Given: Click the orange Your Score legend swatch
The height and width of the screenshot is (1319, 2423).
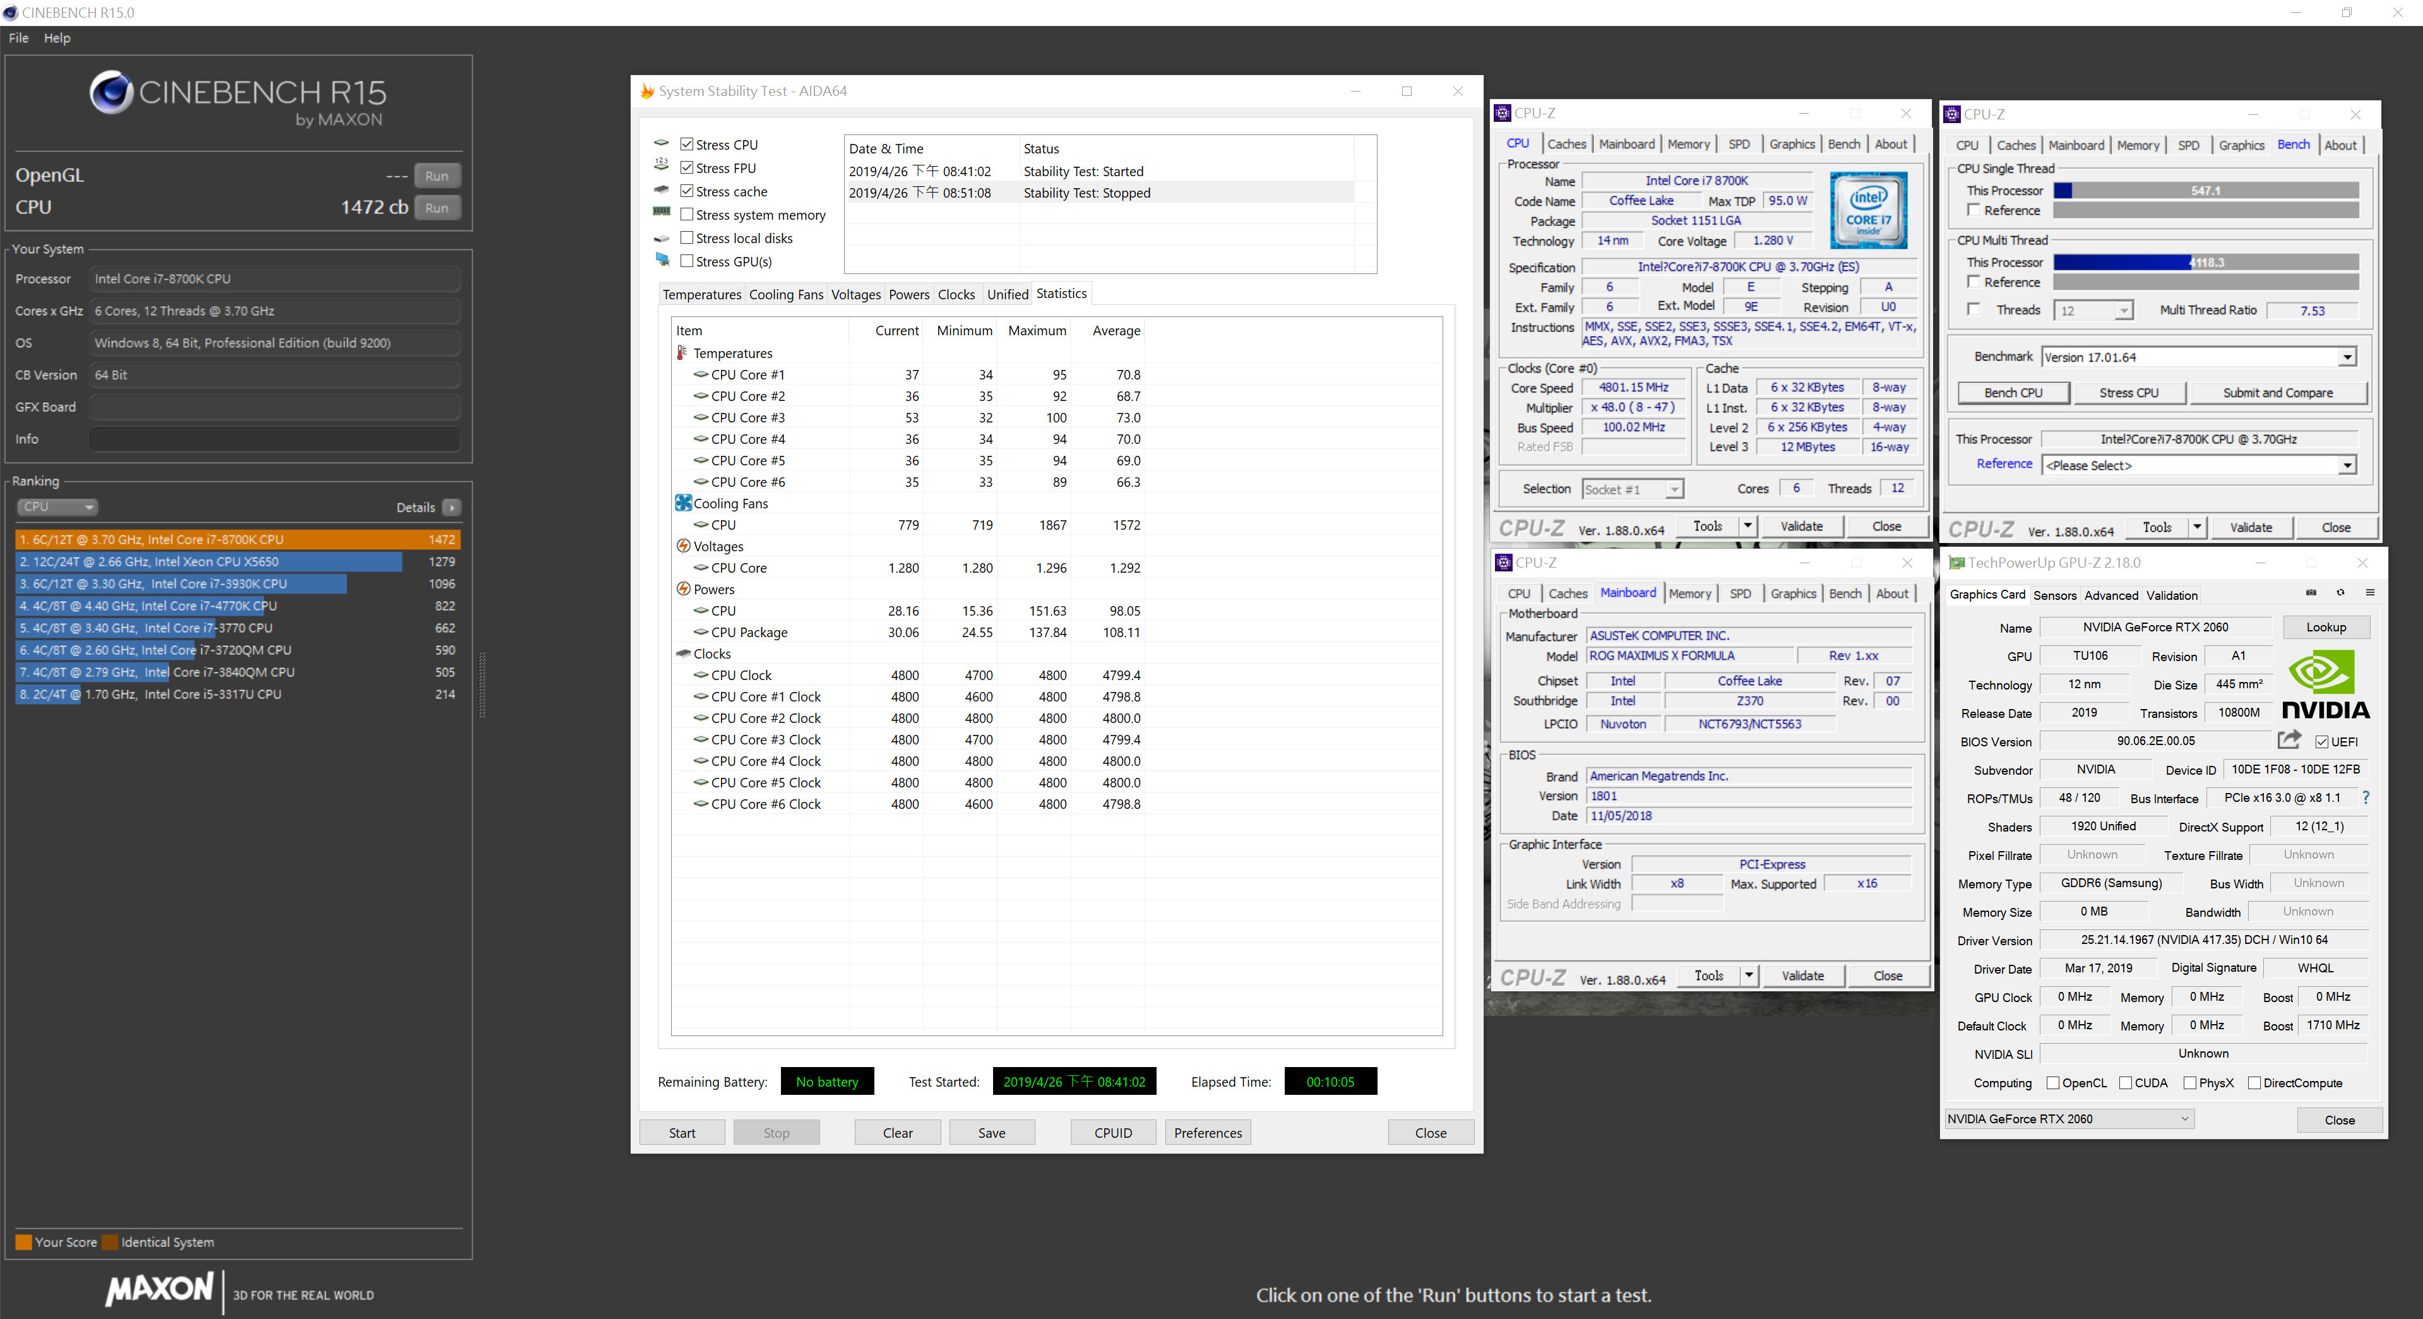Looking at the screenshot, I should point(23,1242).
